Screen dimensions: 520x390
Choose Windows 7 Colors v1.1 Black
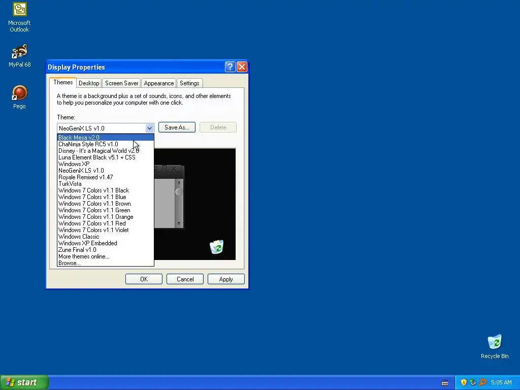(106, 190)
